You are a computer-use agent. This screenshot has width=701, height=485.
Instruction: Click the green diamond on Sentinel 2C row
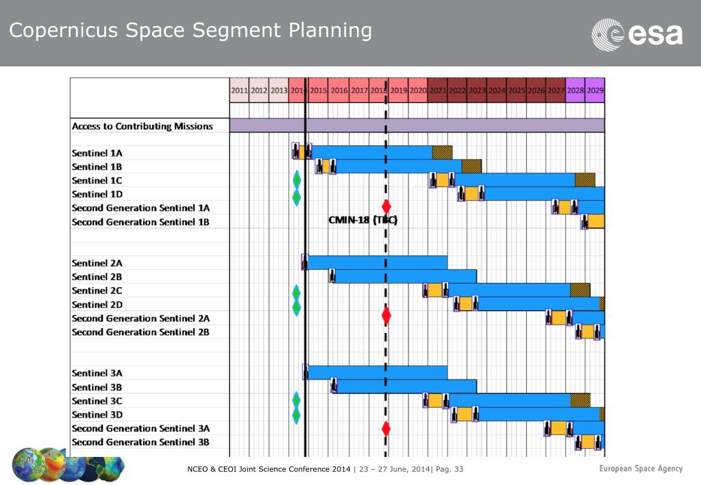[x=296, y=293]
